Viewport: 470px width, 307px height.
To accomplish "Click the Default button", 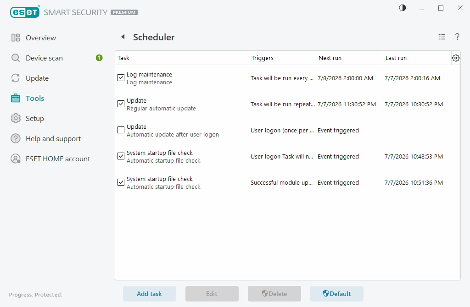I will [x=336, y=294].
